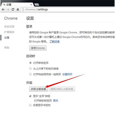Click the page icon in the address bar
This screenshot has height=113, width=115.
[x=23, y=10]
